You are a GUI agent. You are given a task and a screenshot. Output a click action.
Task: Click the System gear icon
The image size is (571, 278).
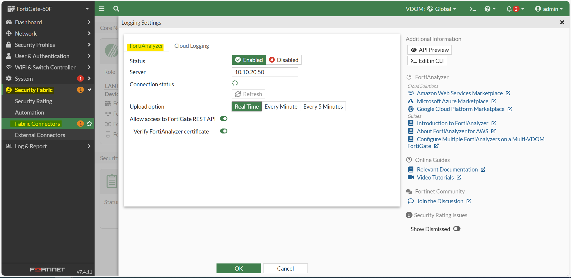tap(9, 78)
